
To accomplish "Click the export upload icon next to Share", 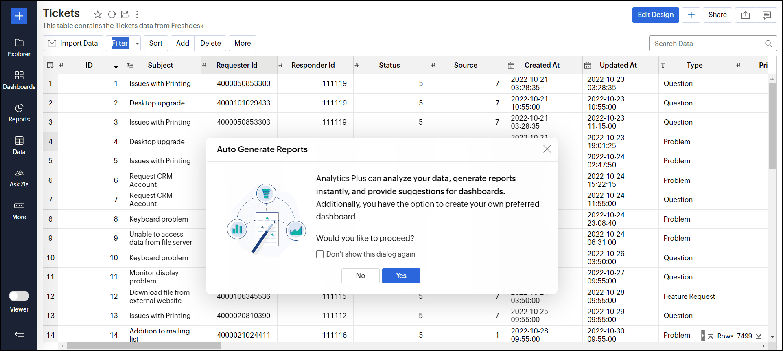I will pyautogui.click(x=745, y=15).
